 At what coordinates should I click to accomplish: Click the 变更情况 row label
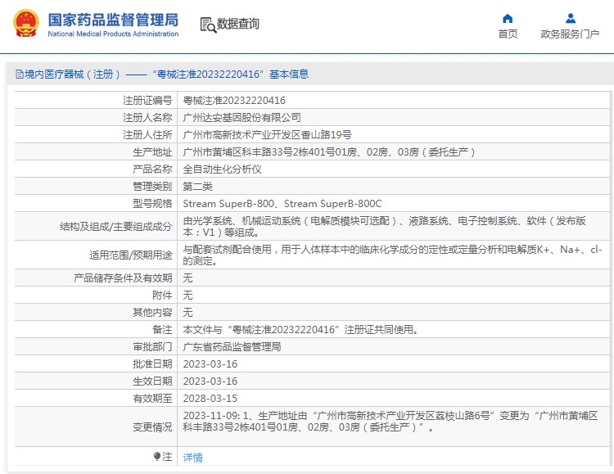coord(152,427)
